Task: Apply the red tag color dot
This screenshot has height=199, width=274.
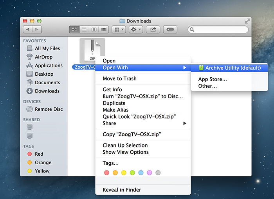Action: [x=106, y=173]
